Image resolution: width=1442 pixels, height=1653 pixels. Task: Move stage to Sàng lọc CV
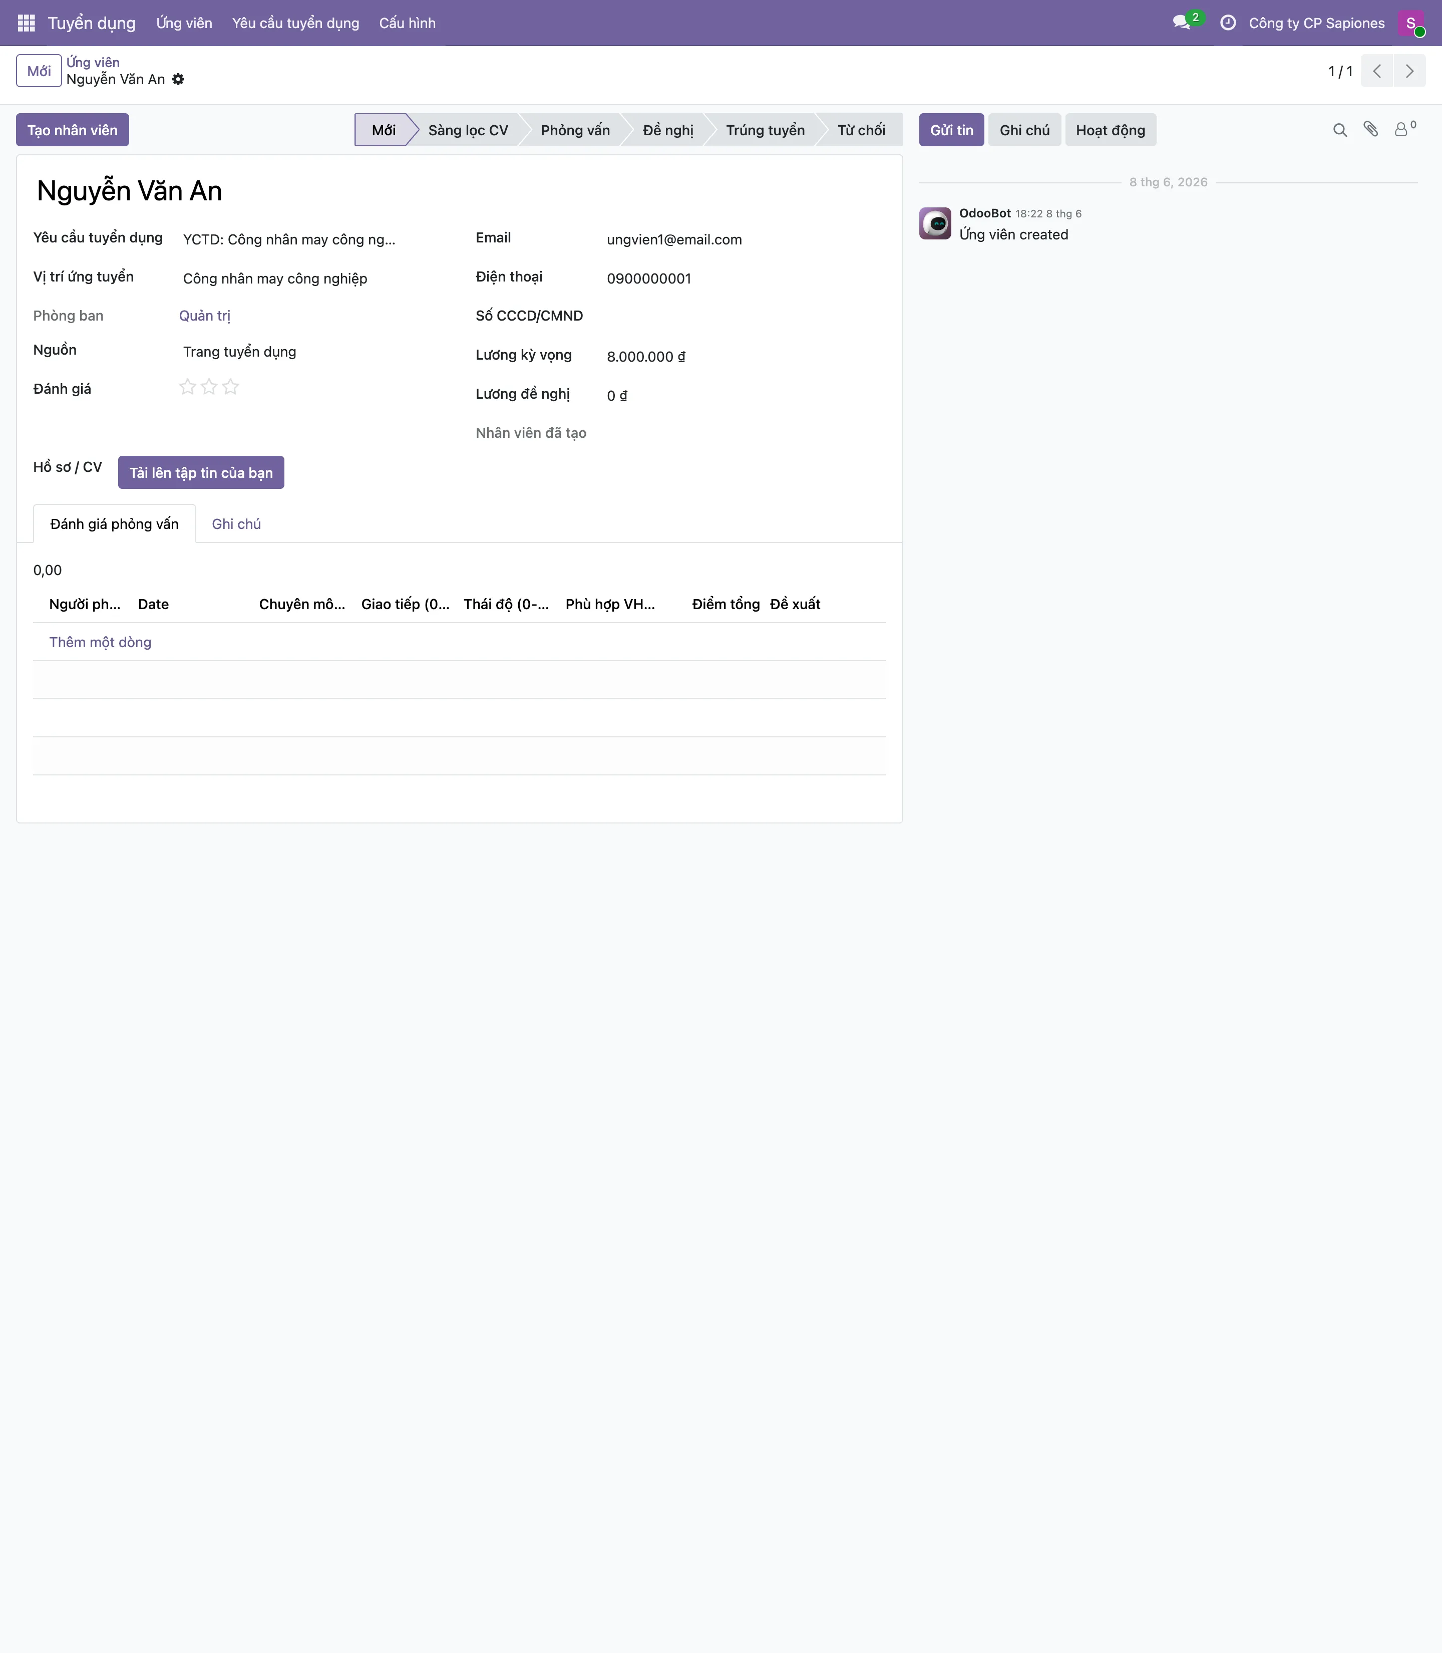coord(468,130)
